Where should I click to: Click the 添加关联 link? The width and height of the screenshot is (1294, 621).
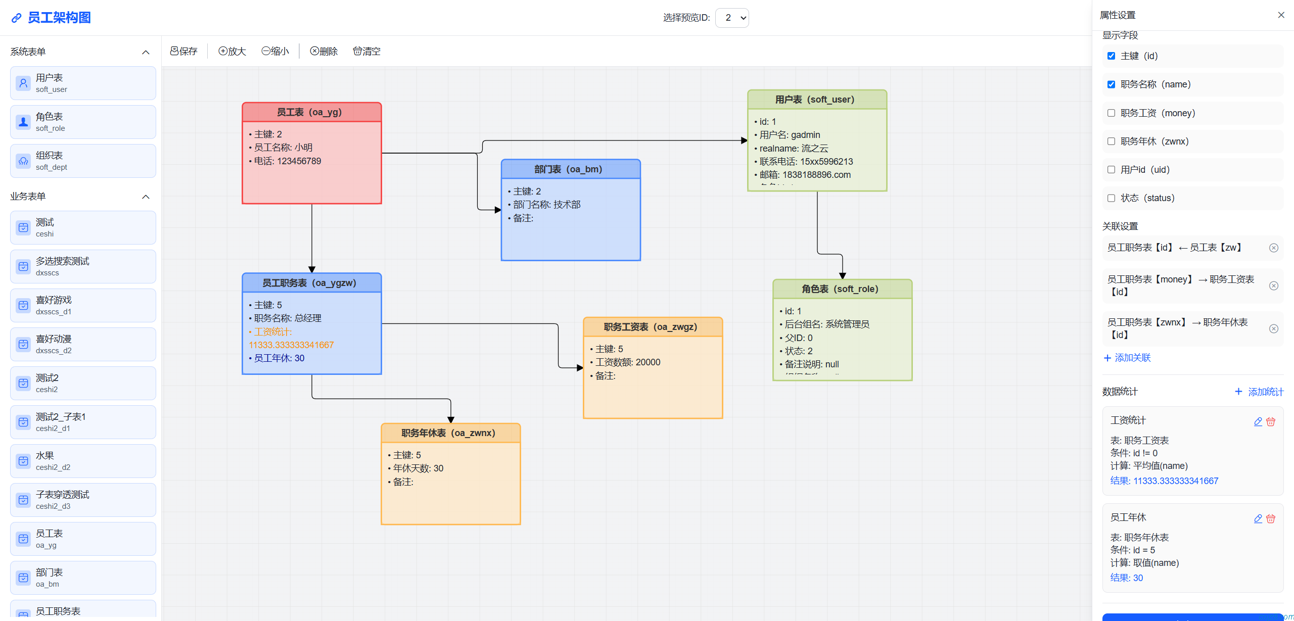1127,358
